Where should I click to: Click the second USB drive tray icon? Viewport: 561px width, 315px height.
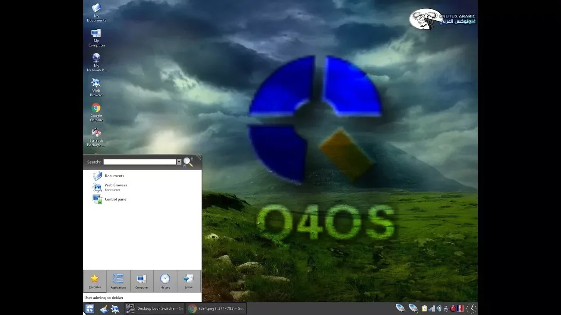[x=413, y=308]
